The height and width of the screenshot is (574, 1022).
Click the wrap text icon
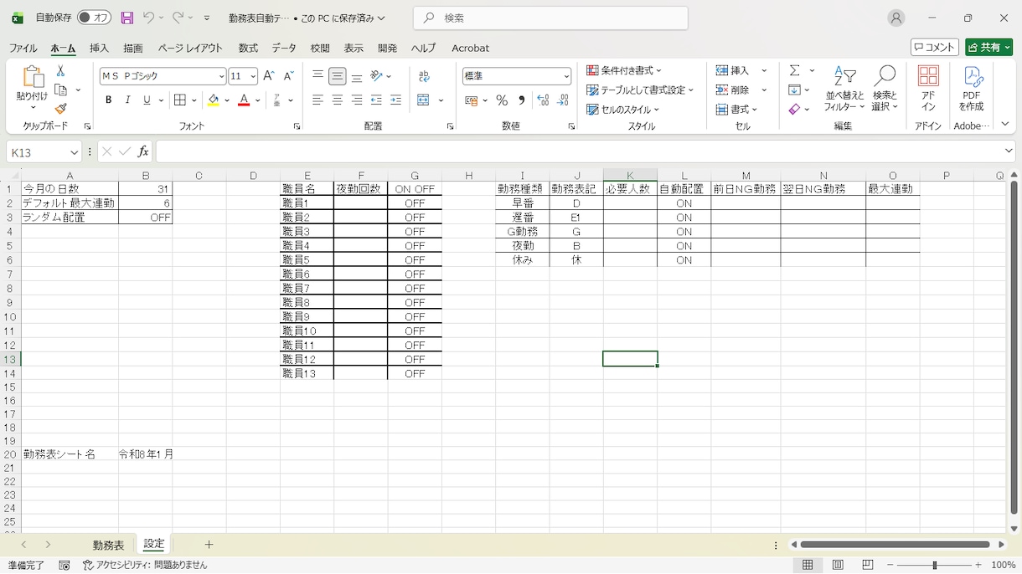click(424, 76)
